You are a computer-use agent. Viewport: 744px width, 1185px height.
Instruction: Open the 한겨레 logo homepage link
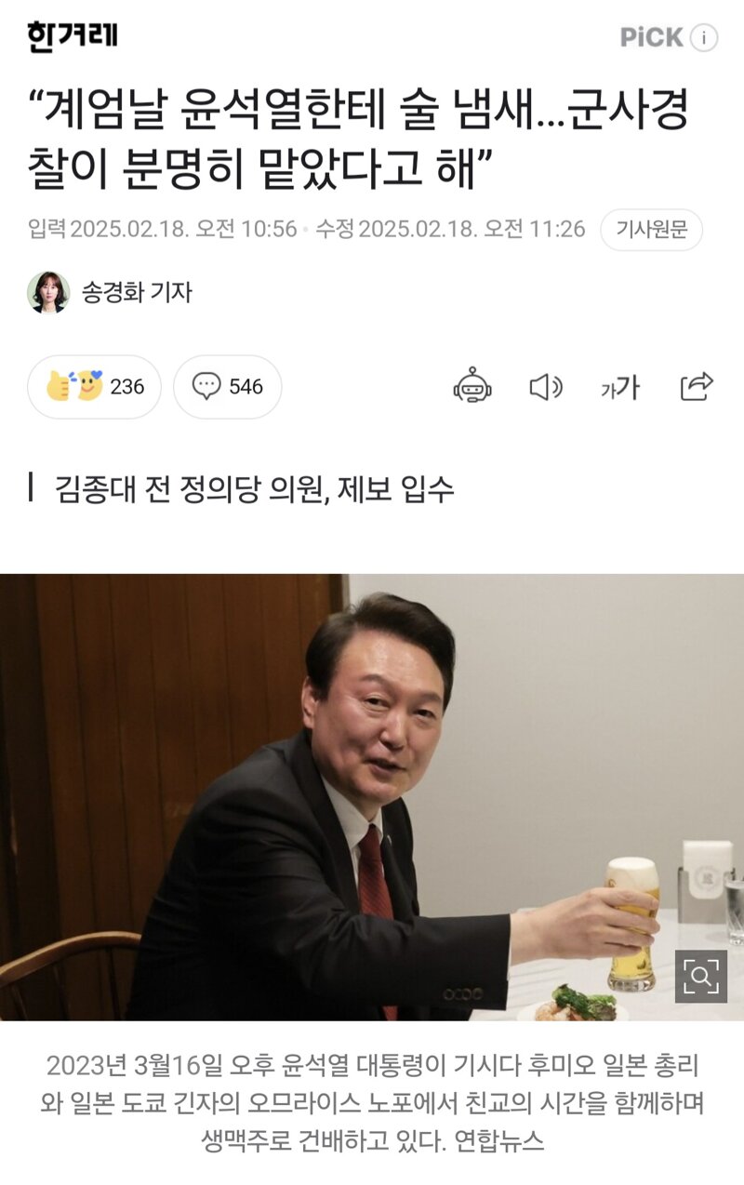point(73,37)
